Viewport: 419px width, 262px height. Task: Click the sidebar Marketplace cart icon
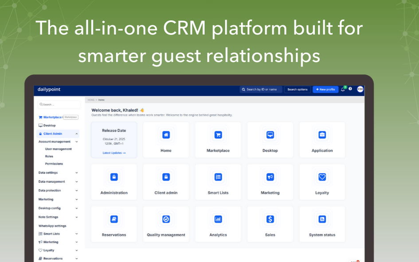(x=41, y=117)
